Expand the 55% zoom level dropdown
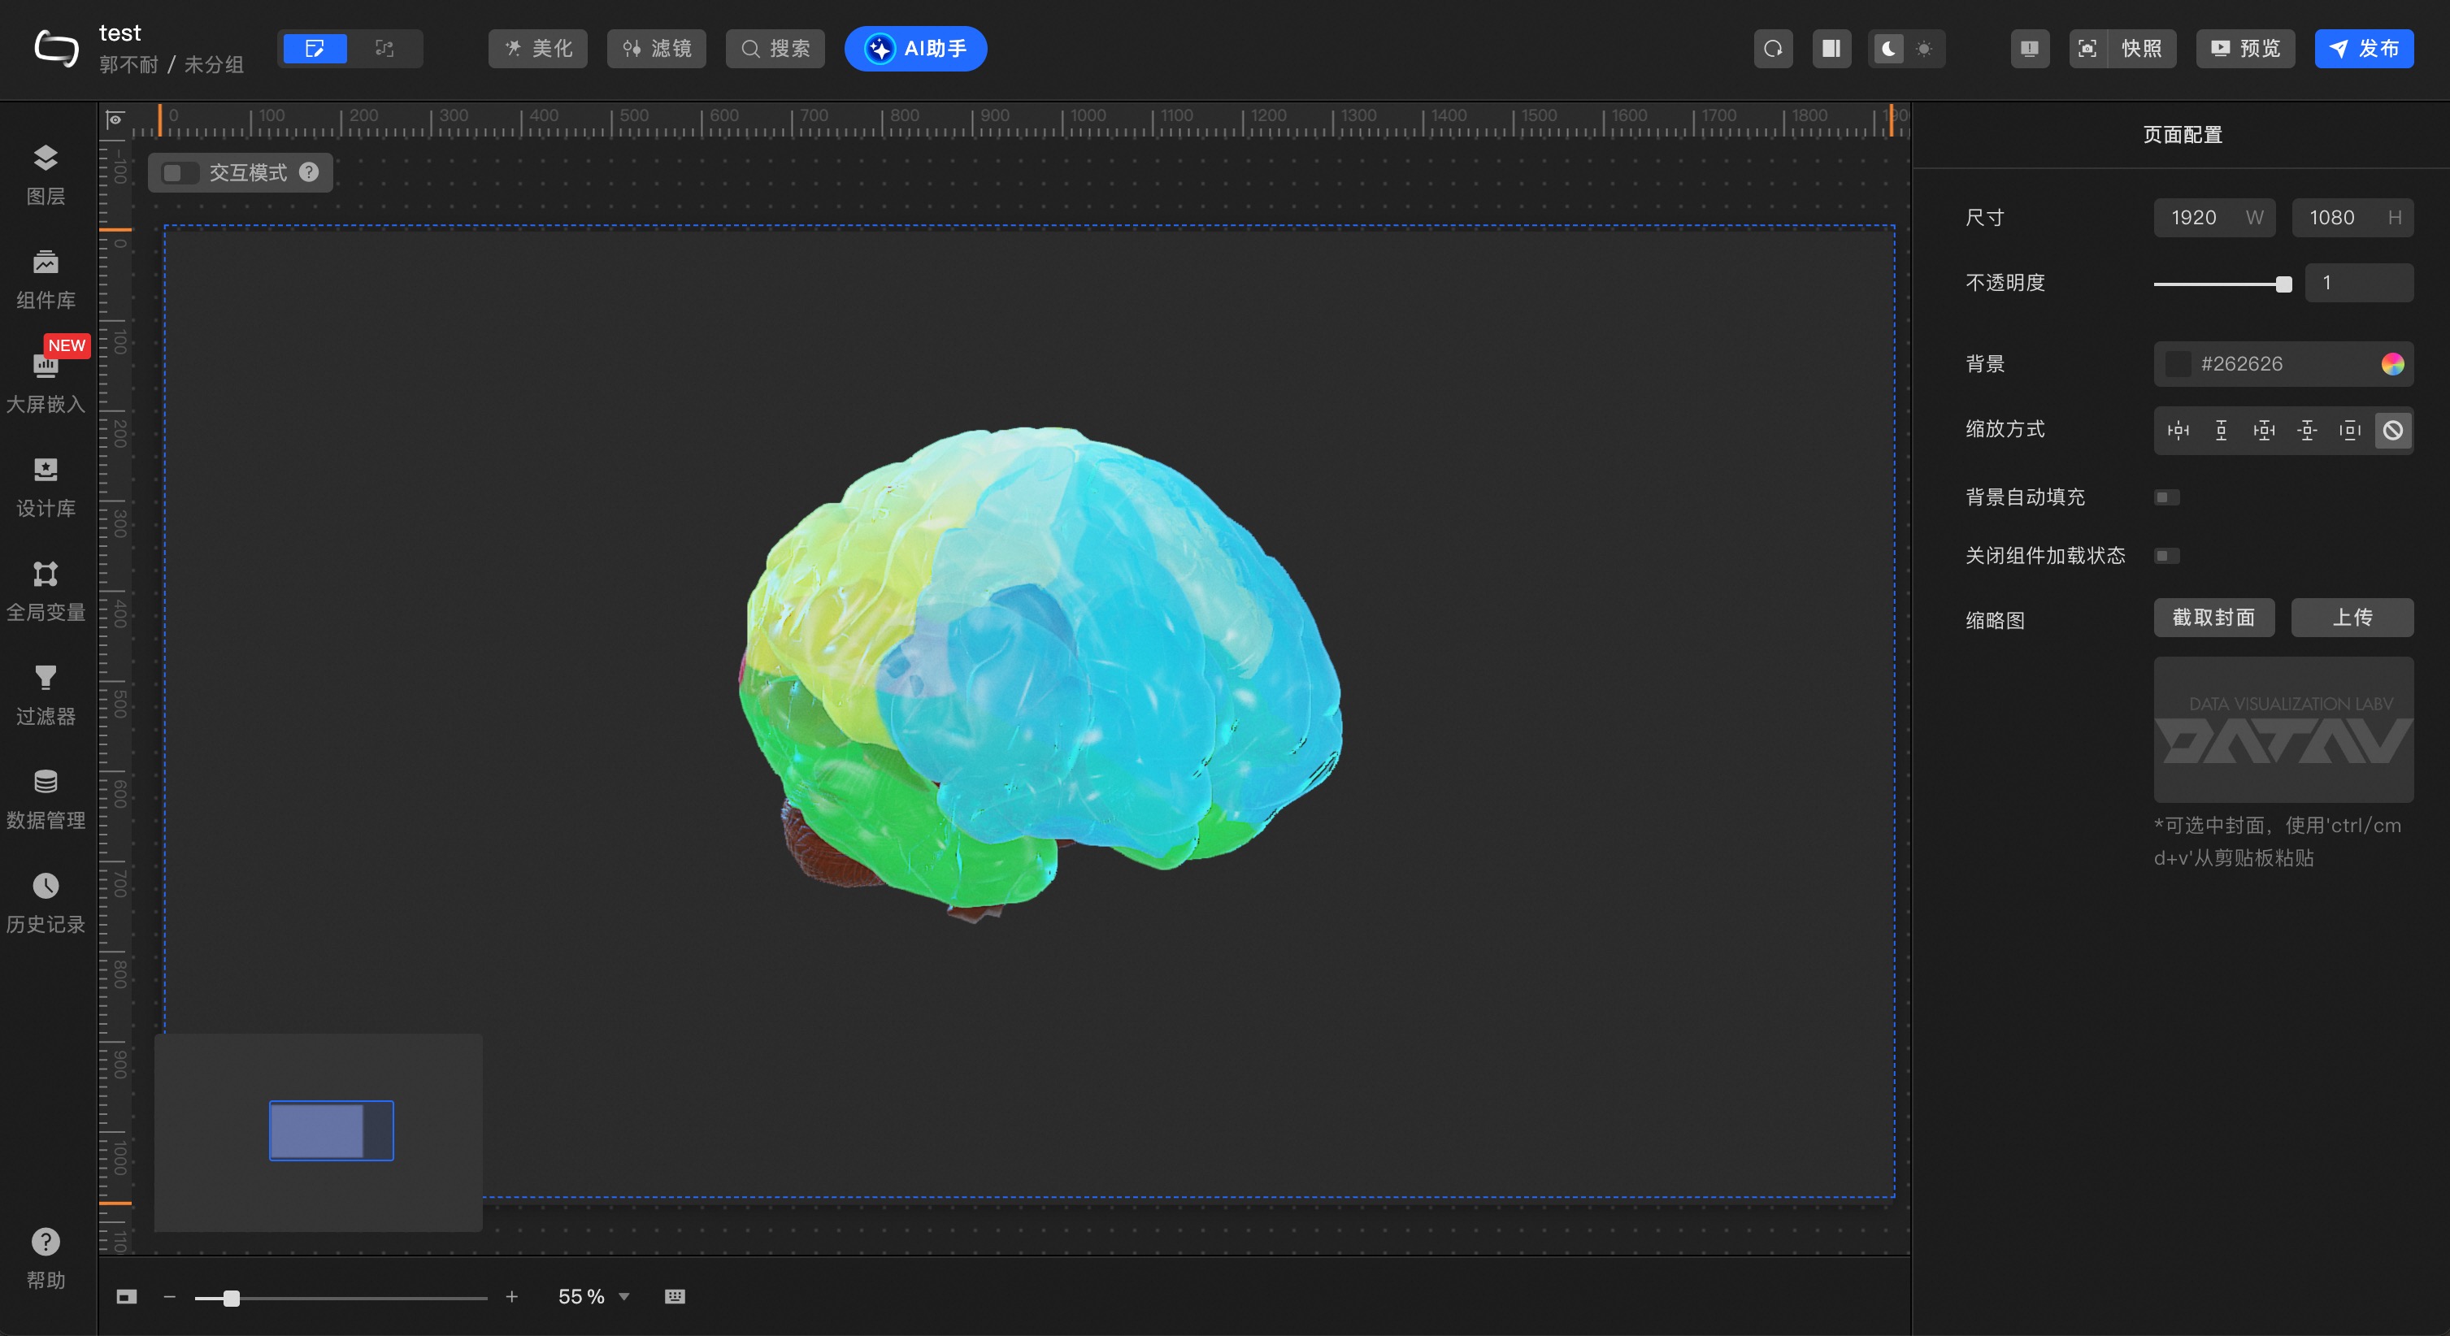 point(624,1296)
